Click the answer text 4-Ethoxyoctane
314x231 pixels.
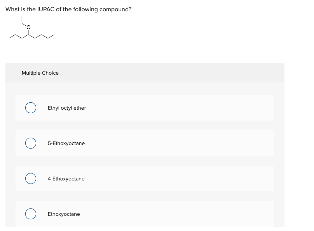point(66,178)
